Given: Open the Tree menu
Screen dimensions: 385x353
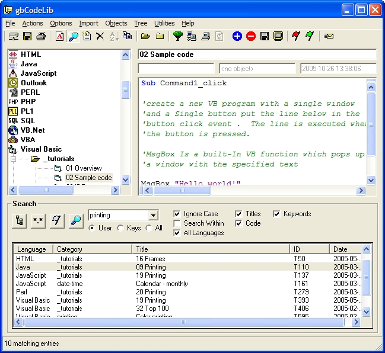Looking at the screenshot, I should point(141,23).
